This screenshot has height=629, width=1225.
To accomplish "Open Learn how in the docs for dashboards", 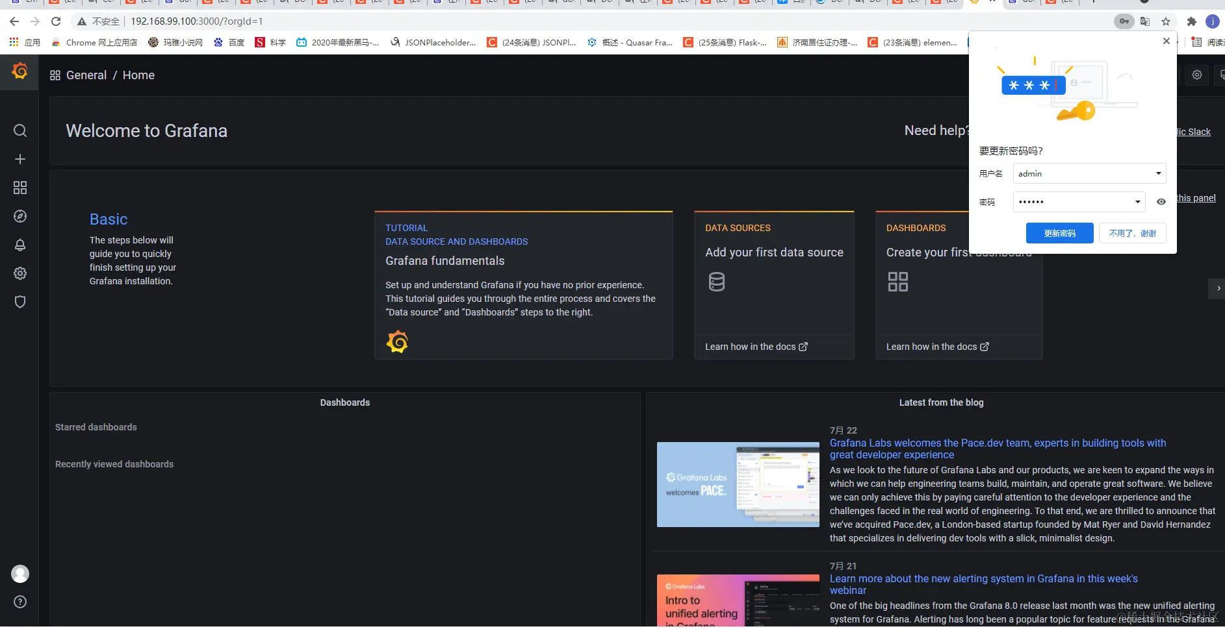I will pos(938,347).
